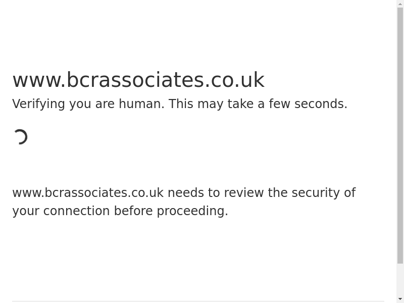
Task: Click 'This may take a few seconds' sentence
Action: point(258,104)
